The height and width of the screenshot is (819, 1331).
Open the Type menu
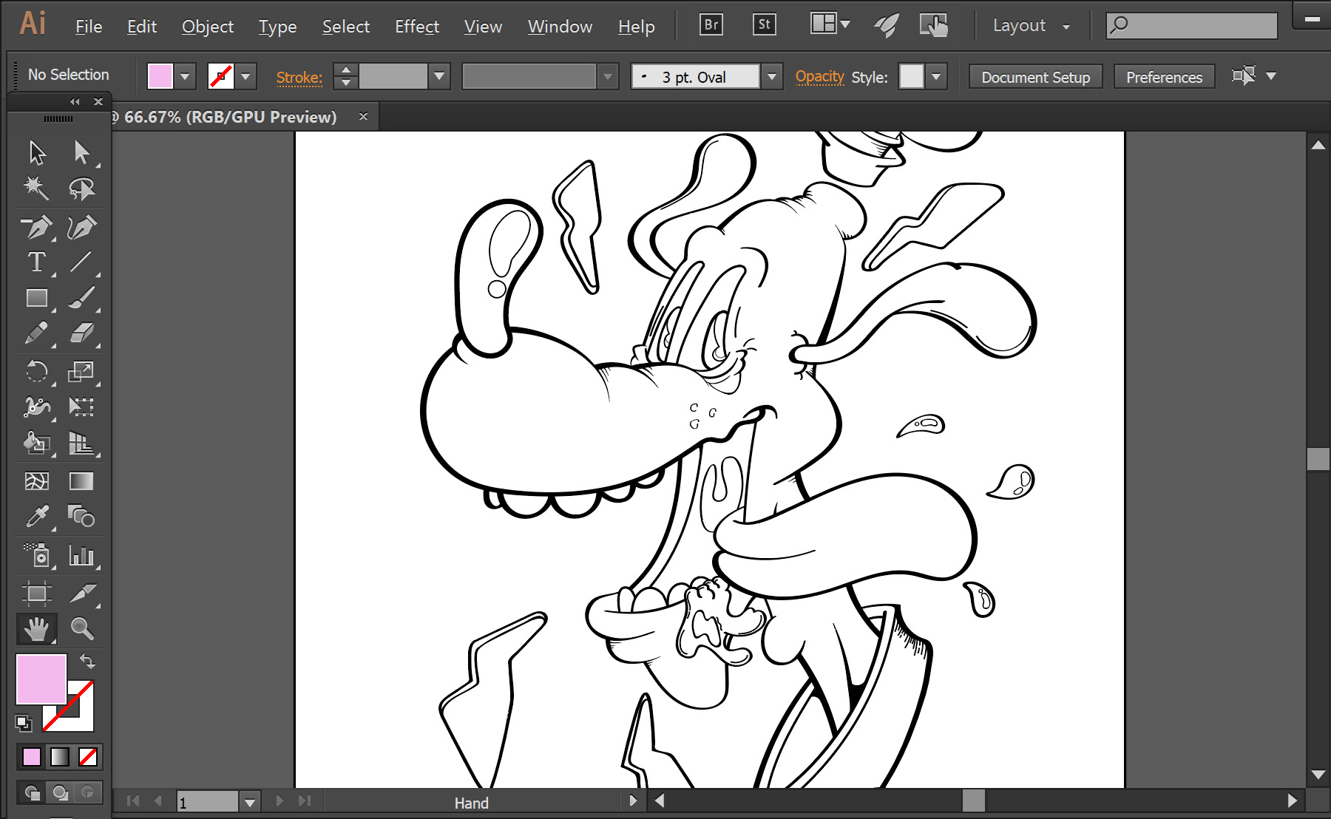click(x=277, y=27)
